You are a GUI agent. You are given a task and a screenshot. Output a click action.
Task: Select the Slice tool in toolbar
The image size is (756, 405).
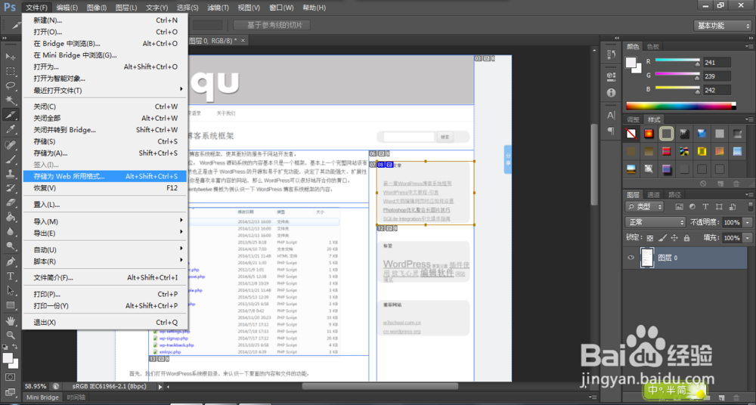(x=11, y=115)
